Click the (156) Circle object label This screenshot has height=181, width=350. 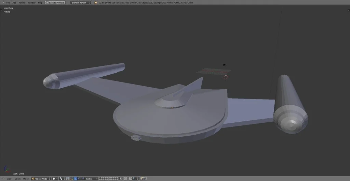pos(18,174)
